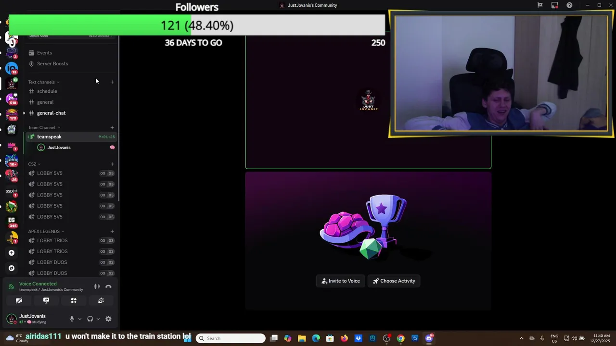The image size is (616, 346).
Task: Join the last LOBBY 5V5 voice channel
Action: click(x=71, y=217)
